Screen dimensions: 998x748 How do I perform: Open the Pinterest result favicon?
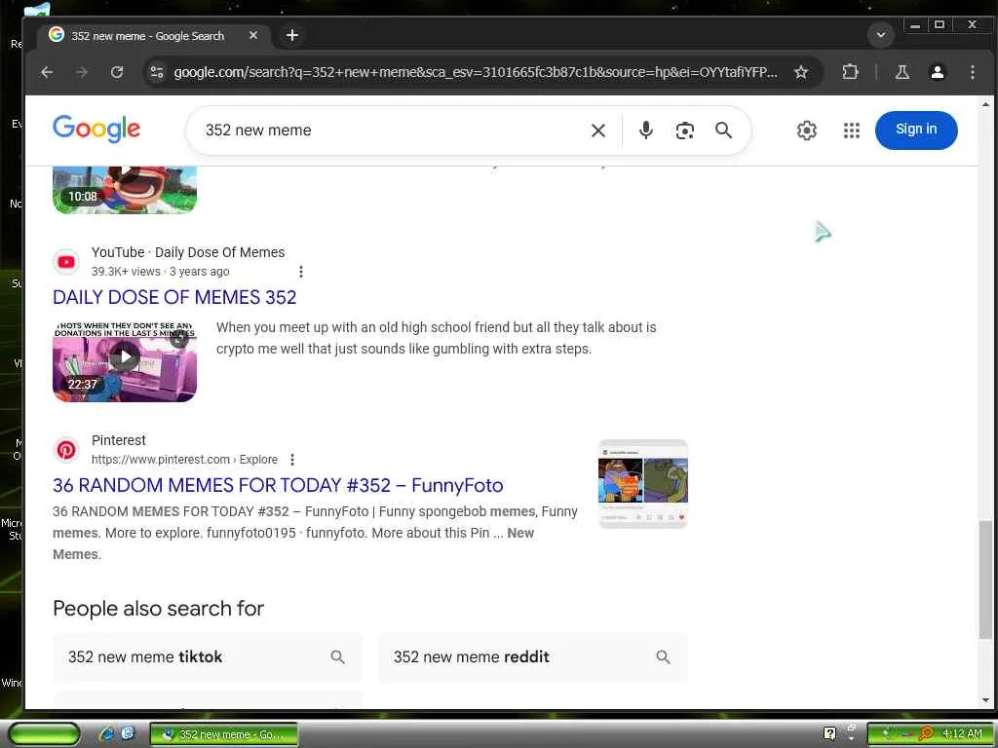[x=66, y=450]
